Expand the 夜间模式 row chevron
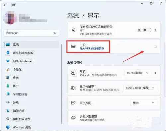 click(156, 30)
